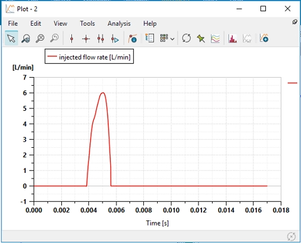The image size is (301, 243).
Task: Click the [L/min] y-axis unit label
Action: (x=23, y=68)
